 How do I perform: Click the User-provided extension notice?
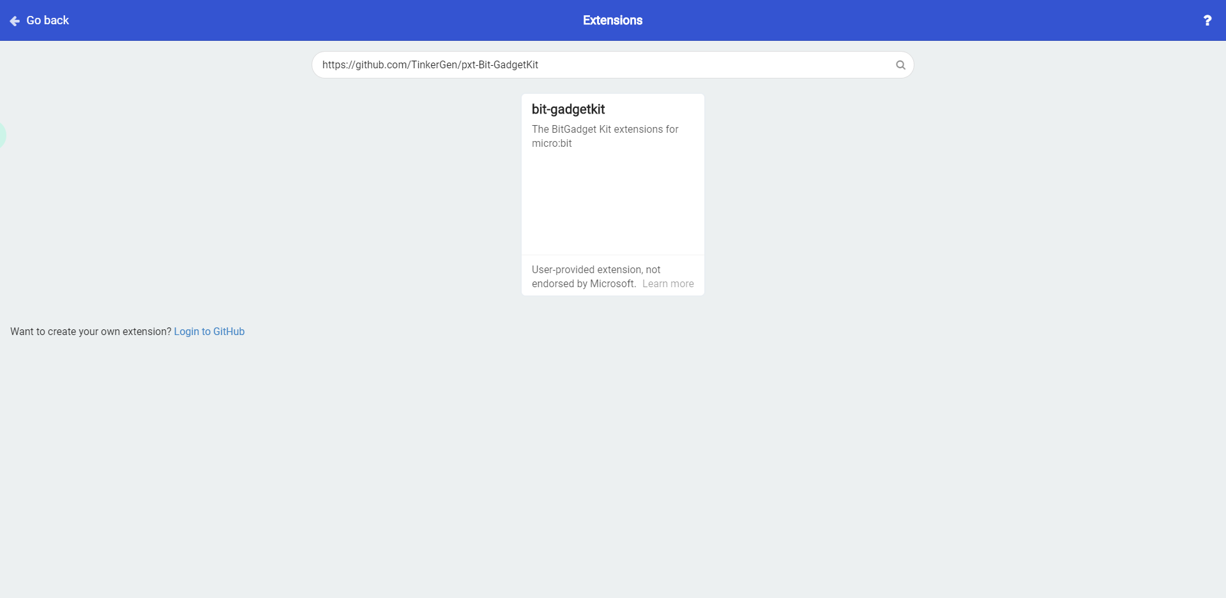click(612, 276)
